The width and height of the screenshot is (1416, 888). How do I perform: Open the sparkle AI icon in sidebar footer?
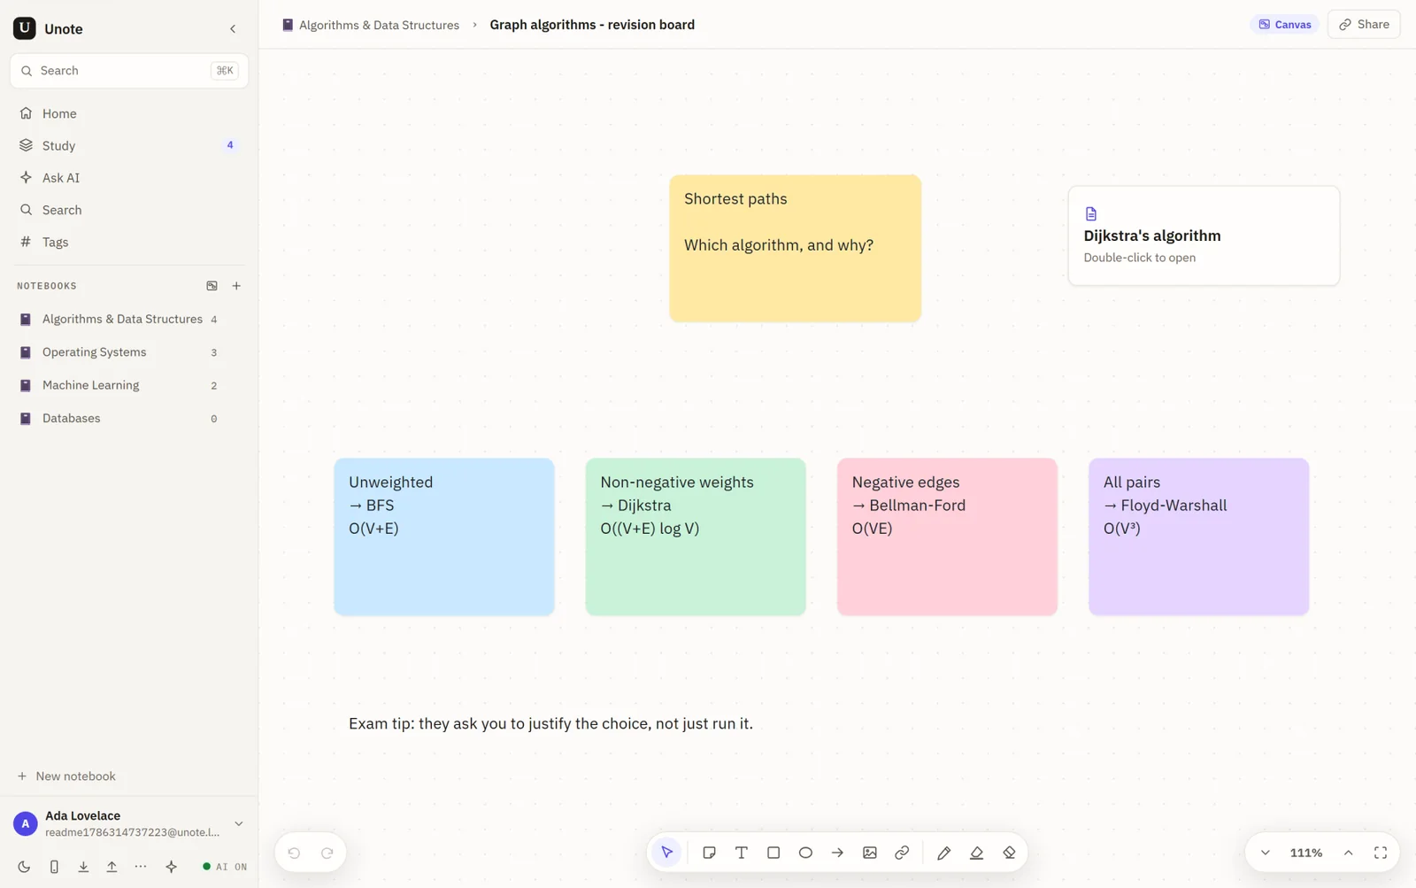point(172,867)
